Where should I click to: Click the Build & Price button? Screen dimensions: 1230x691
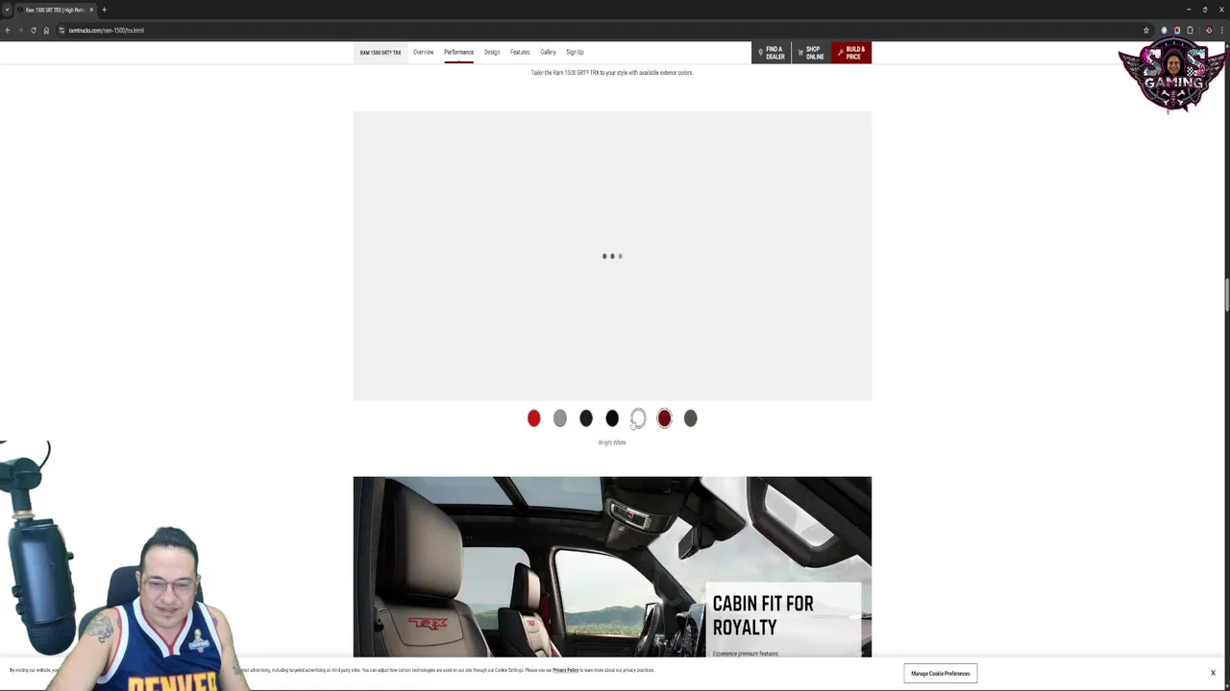(851, 53)
